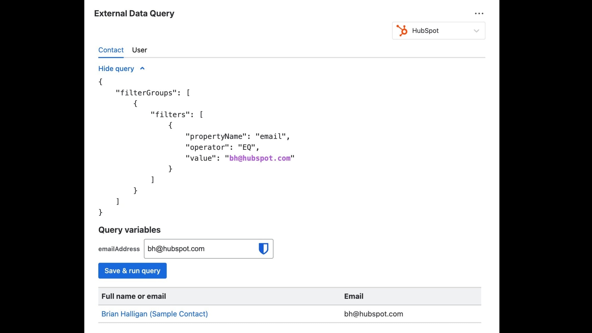This screenshot has width=592, height=333.
Task: Click the emailAddress variable label
Action: (119, 249)
